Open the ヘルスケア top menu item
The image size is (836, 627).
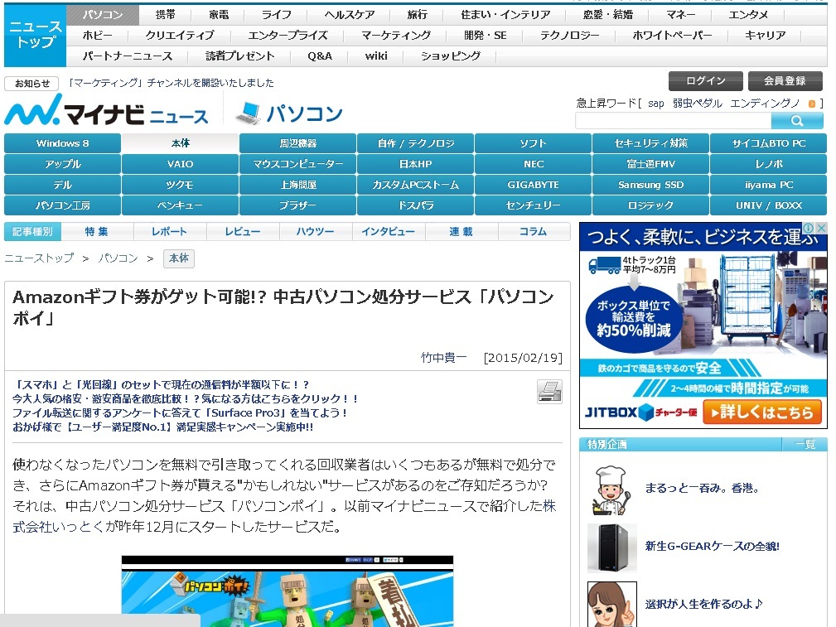[x=349, y=15]
